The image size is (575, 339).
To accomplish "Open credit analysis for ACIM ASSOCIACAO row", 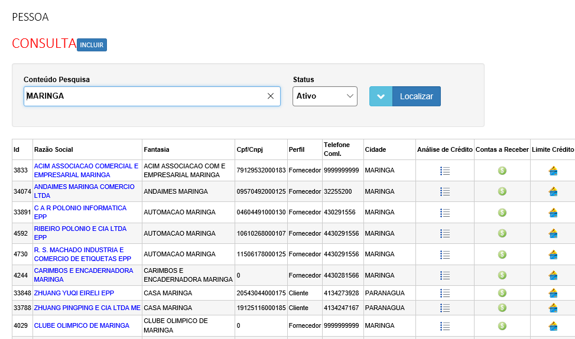I will pyautogui.click(x=445, y=171).
